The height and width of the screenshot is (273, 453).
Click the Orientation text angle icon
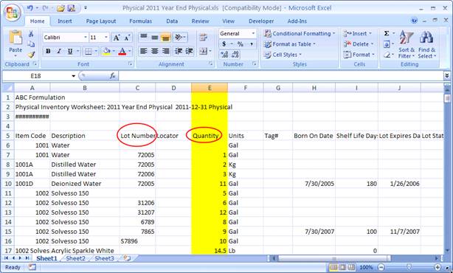point(179,38)
